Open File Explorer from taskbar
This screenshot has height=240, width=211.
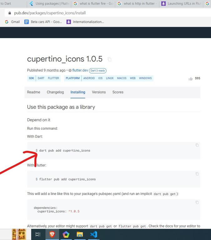[80, 234]
